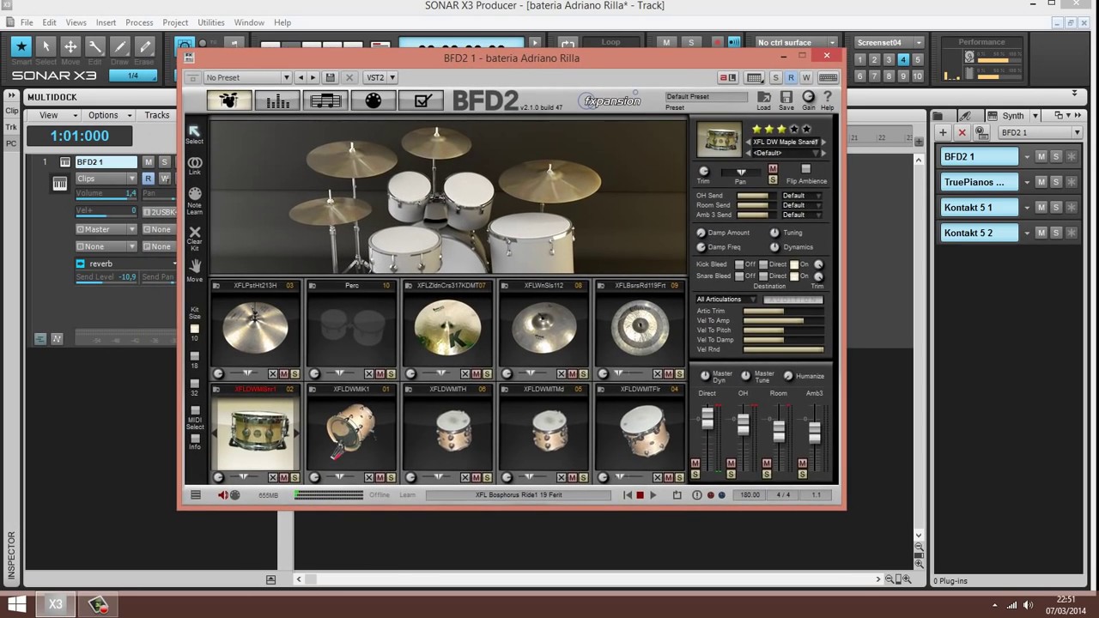Open the BFD2 bottom-left menu list icon

click(x=196, y=495)
